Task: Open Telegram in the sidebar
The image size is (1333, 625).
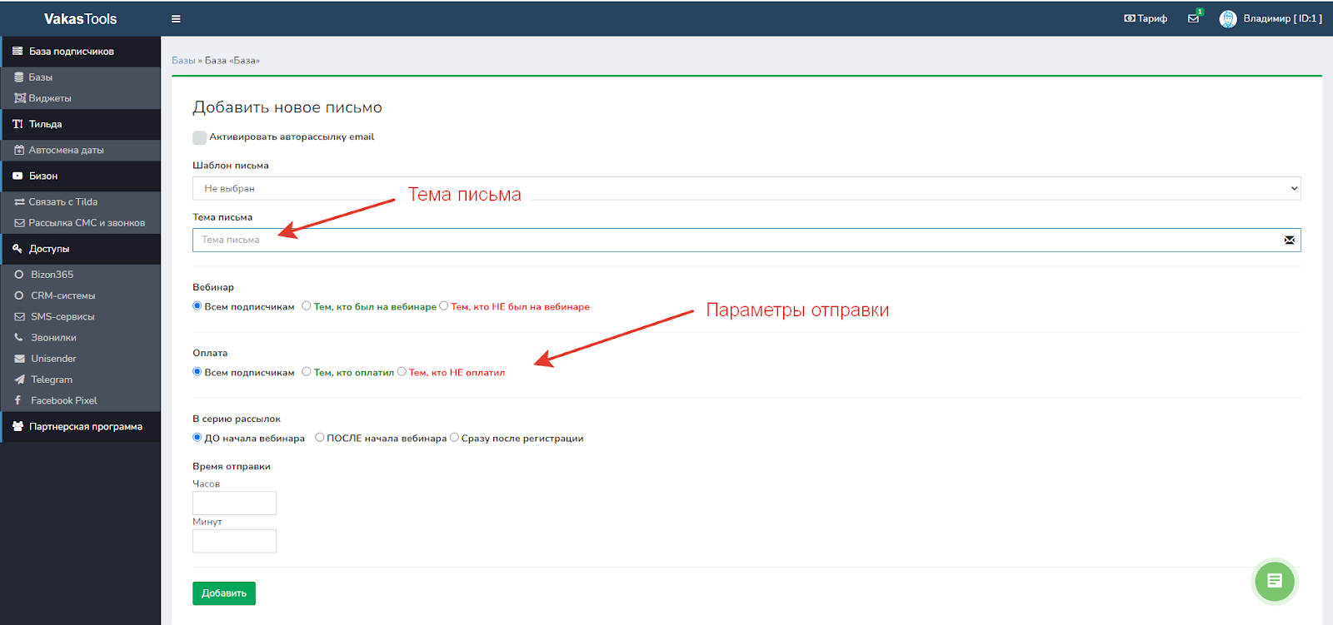Action: coord(52,379)
